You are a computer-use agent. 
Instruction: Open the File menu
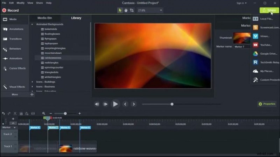pyautogui.click(x=4, y=3)
